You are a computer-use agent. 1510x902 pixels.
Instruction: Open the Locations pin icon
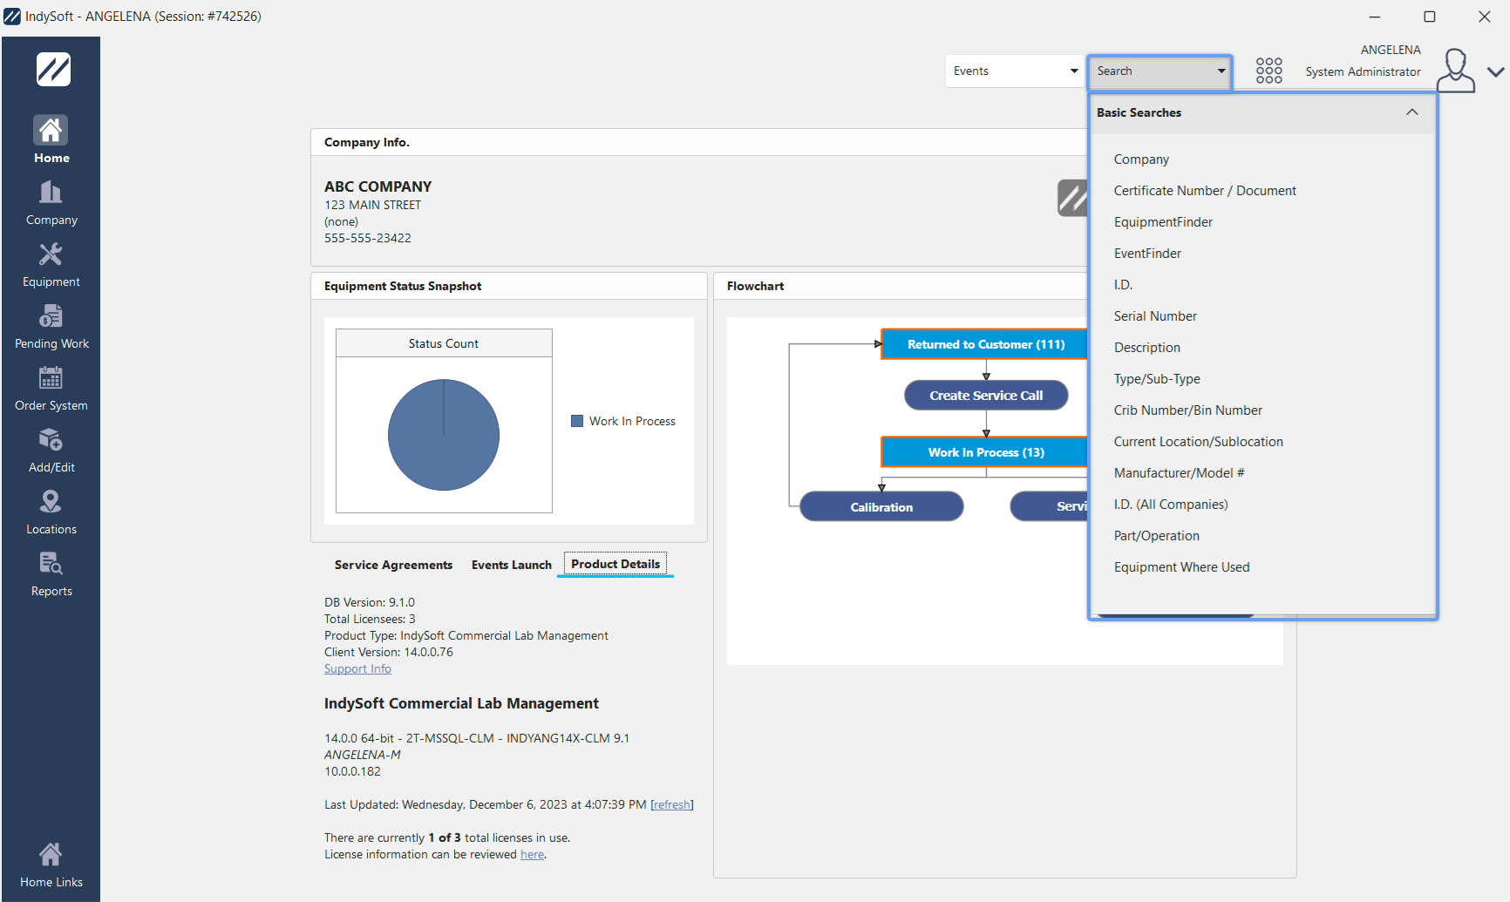(51, 501)
